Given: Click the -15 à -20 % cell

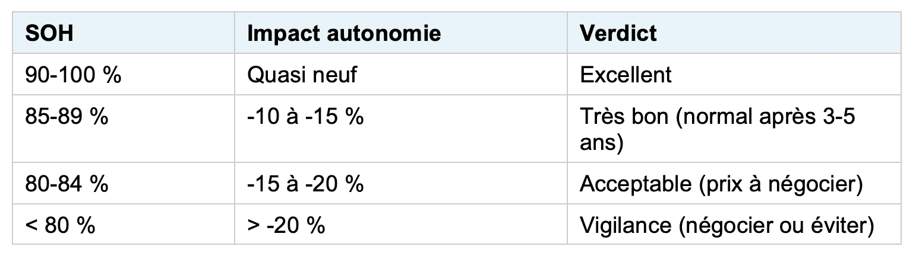Looking at the screenshot, I should [305, 184].
